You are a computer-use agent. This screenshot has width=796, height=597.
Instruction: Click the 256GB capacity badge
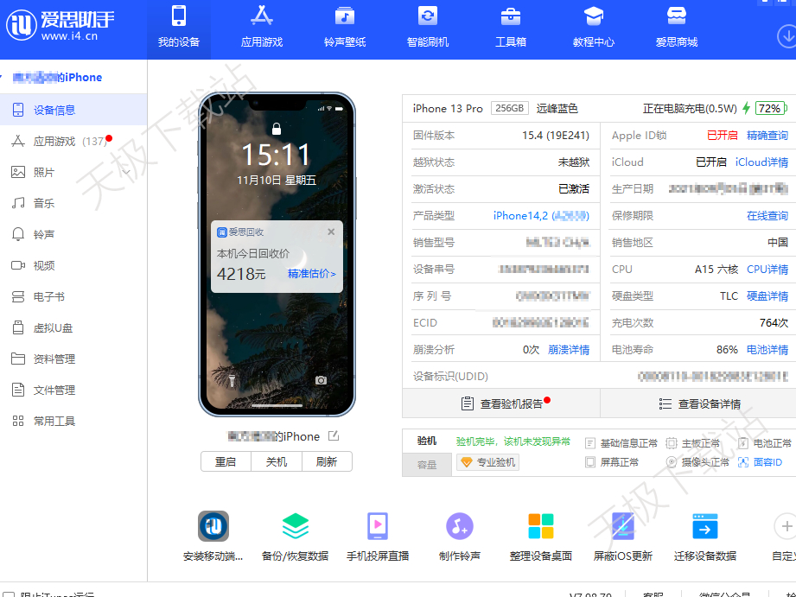[x=510, y=108]
